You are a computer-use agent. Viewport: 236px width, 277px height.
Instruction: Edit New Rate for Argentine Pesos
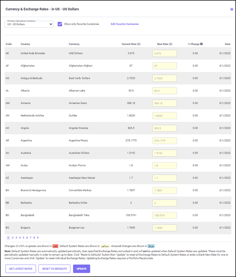point(164,141)
